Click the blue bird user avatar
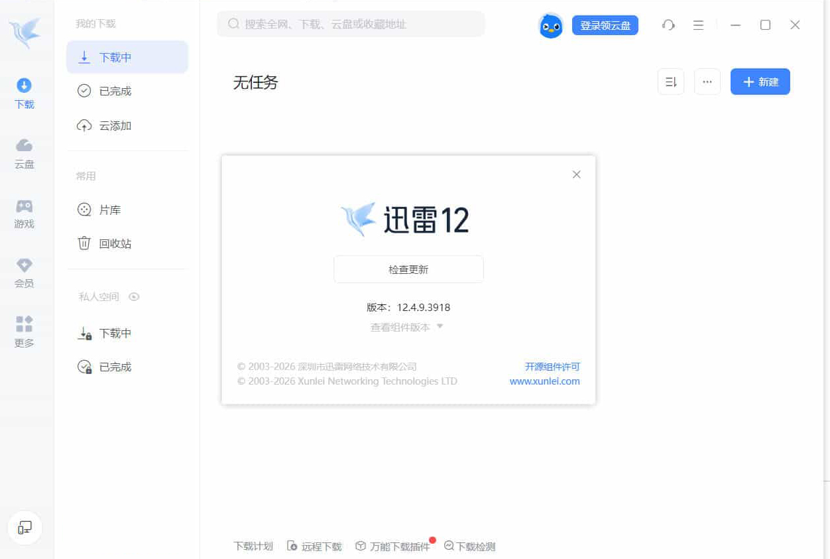Screen dimensions: 830x559 pyautogui.click(x=550, y=26)
